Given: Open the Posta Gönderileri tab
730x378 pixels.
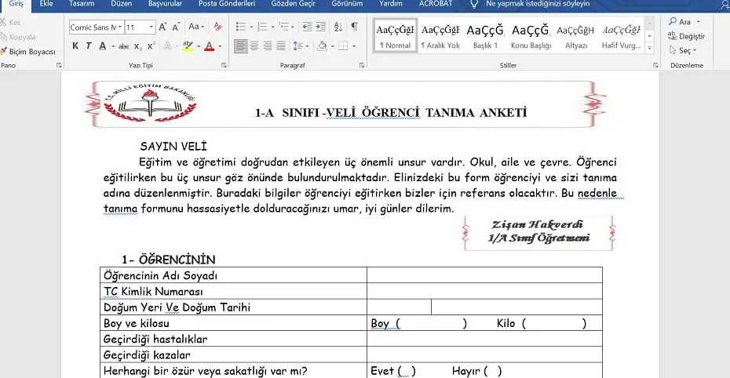Looking at the screenshot, I should pos(227,4).
